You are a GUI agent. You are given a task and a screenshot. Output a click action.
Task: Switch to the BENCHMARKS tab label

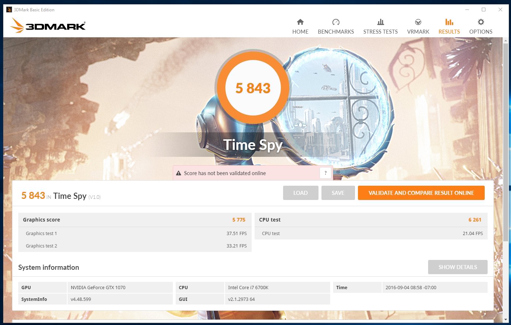pyautogui.click(x=336, y=32)
